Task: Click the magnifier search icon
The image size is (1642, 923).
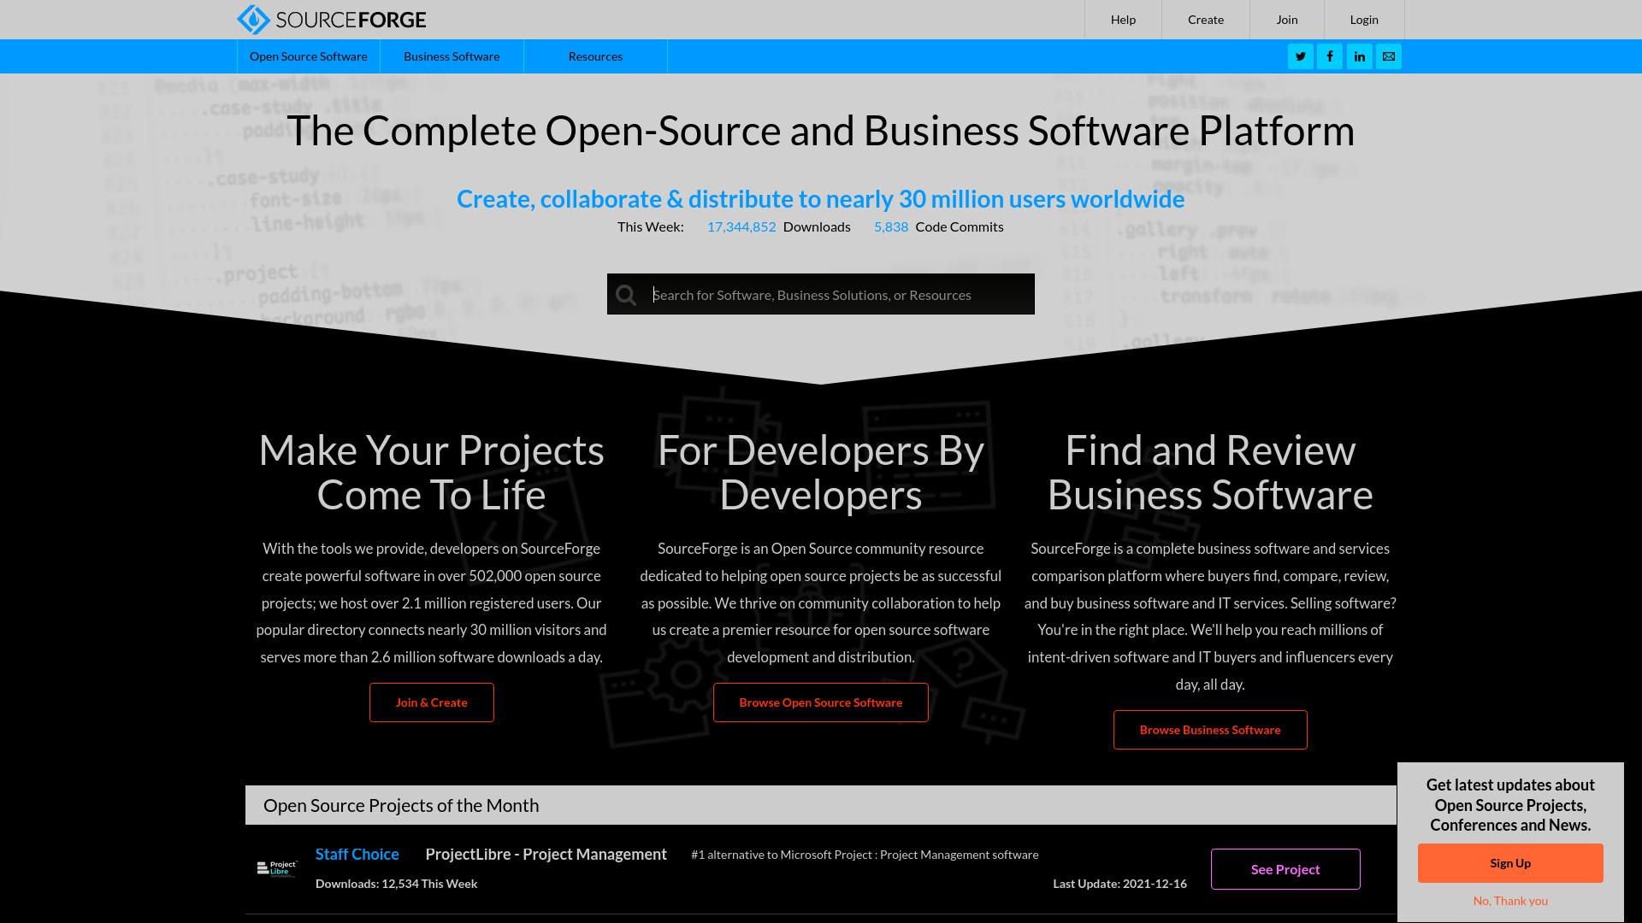Action: point(626,295)
